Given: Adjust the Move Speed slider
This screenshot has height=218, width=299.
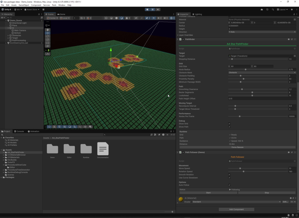Looking at the screenshot, I should pyautogui.click(x=258, y=168).
